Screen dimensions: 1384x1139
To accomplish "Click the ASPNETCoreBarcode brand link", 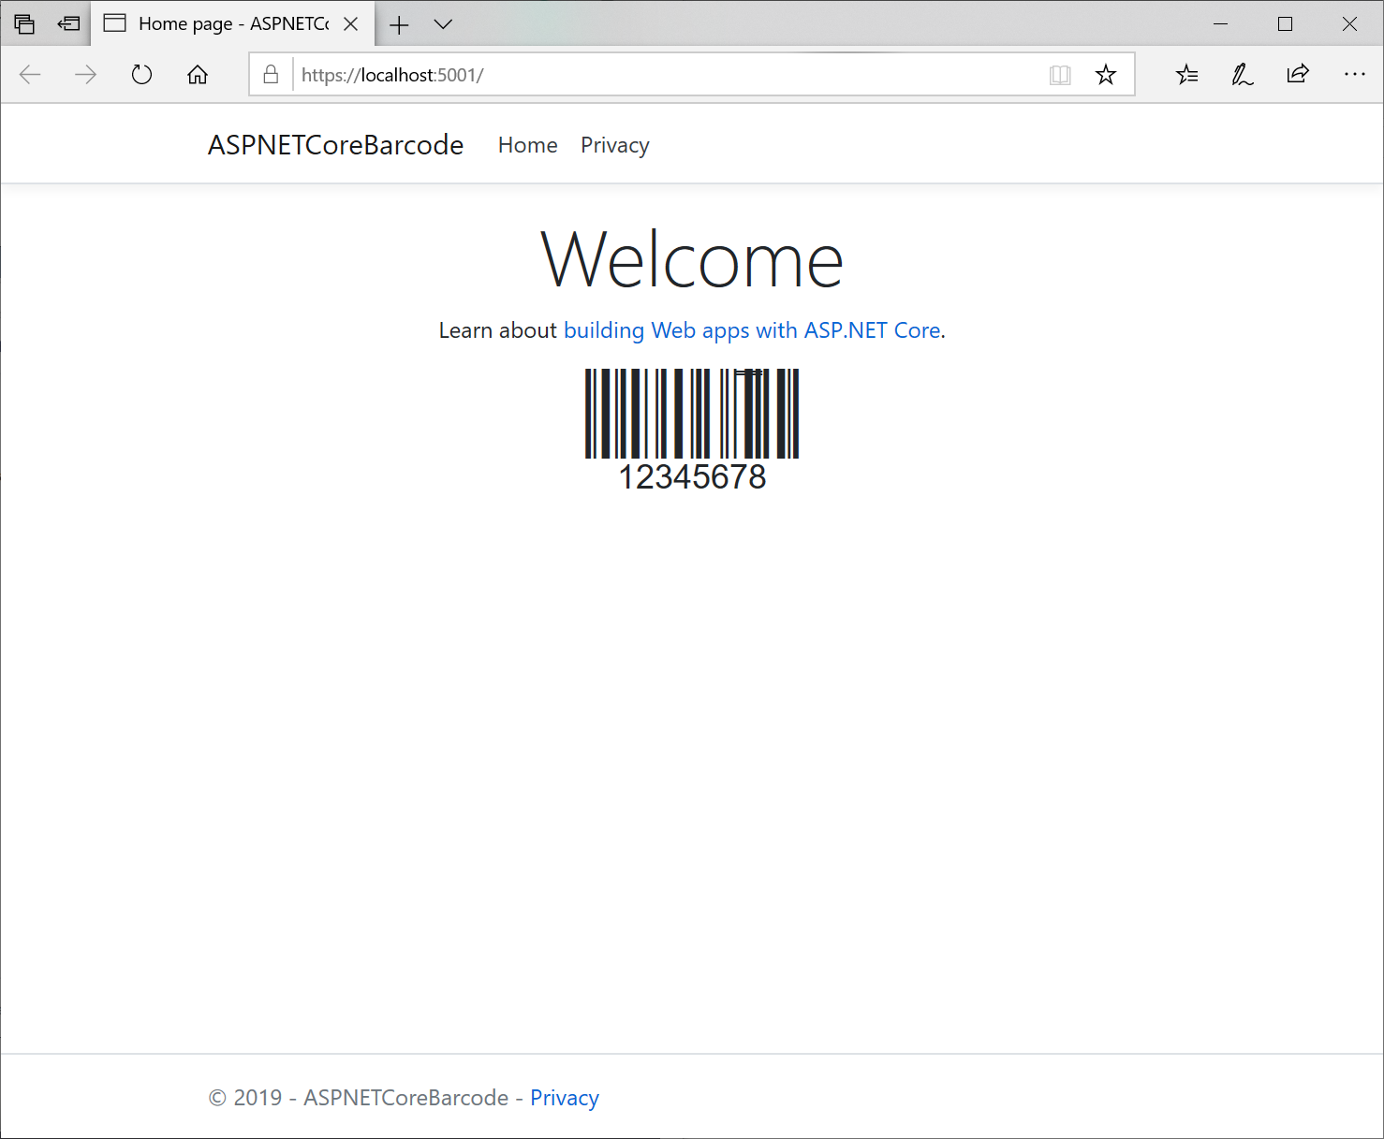I will click(335, 145).
